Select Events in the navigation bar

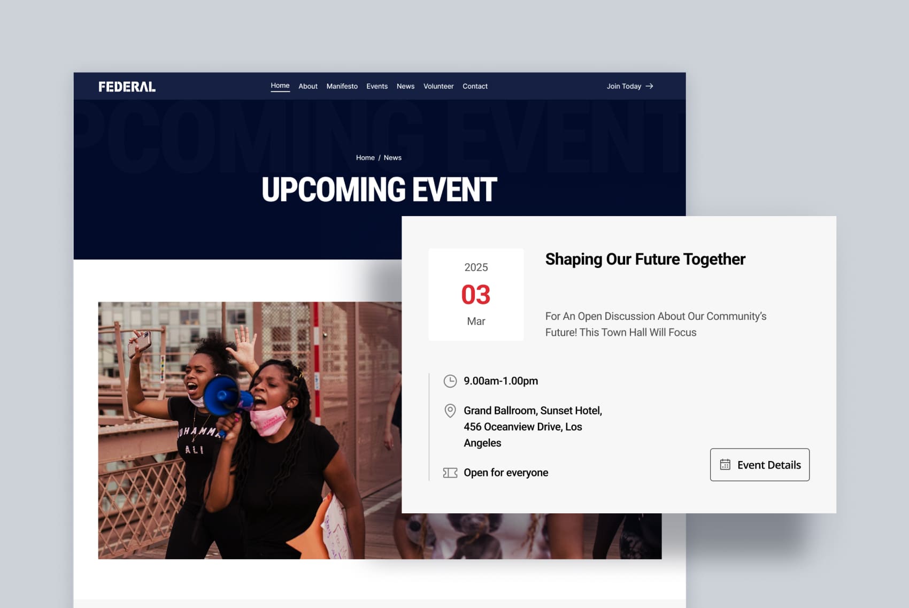(377, 86)
